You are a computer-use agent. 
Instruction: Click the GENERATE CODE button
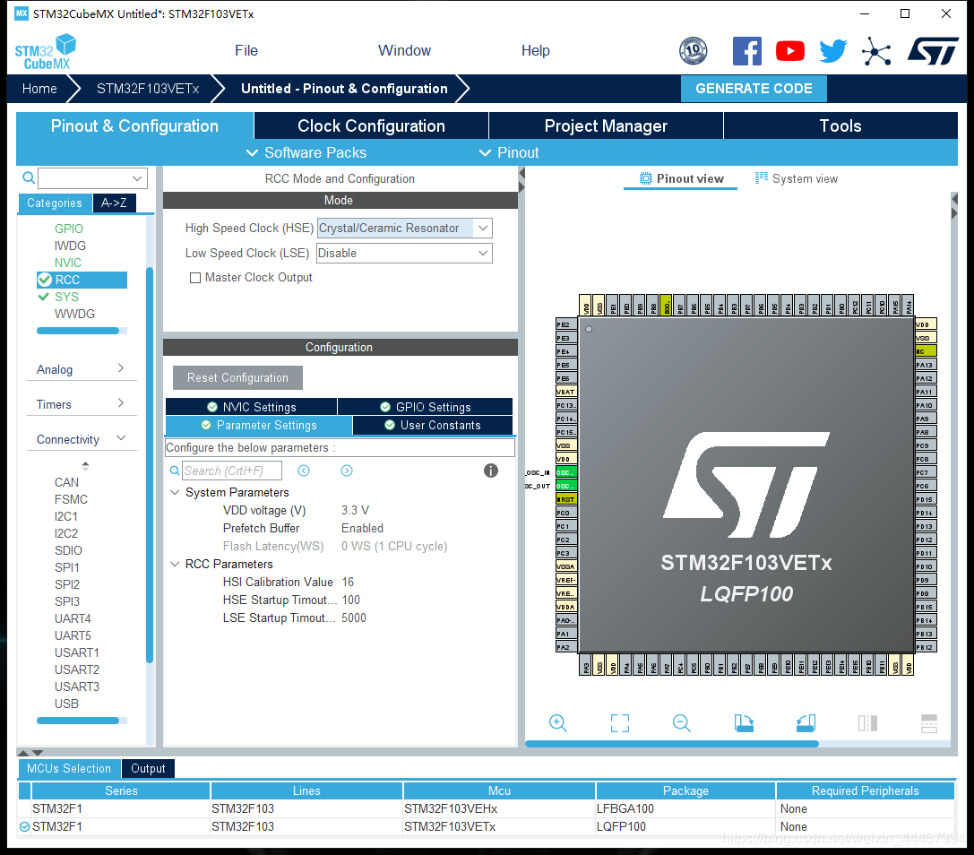click(x=754, y=89)
